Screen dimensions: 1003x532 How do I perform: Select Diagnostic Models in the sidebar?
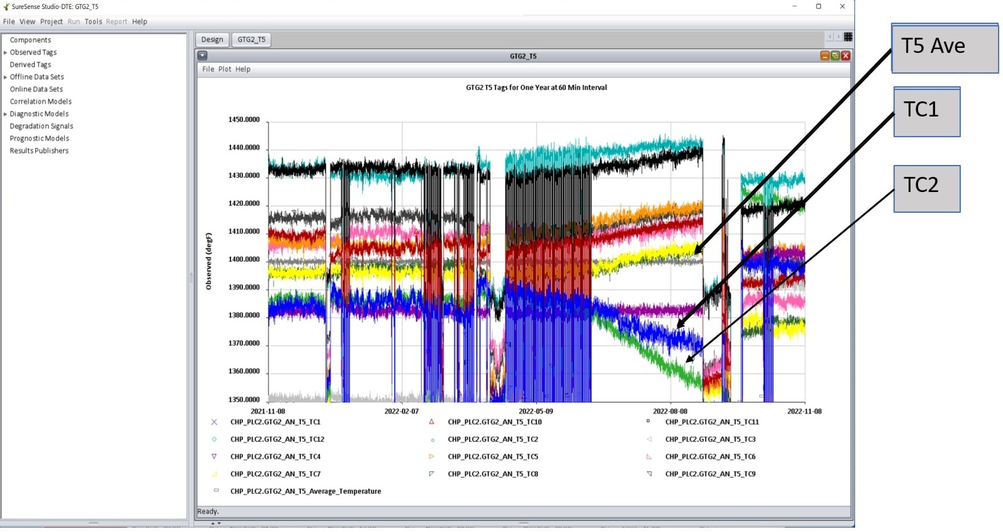click(x=39, y=114)
